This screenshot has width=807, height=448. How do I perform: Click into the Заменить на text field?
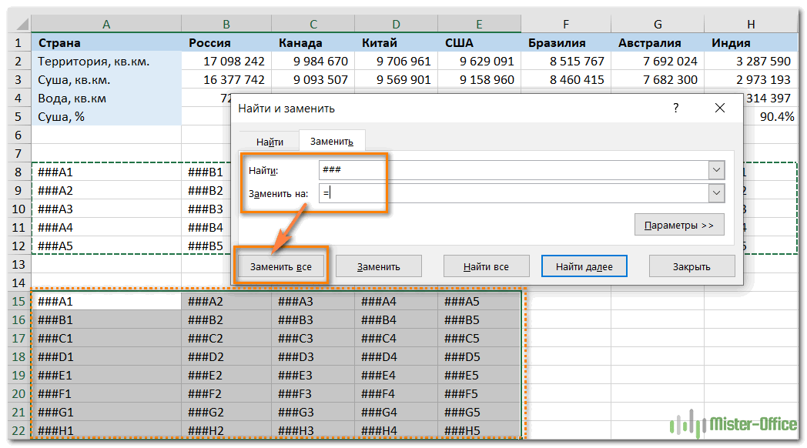coord(512,193)
